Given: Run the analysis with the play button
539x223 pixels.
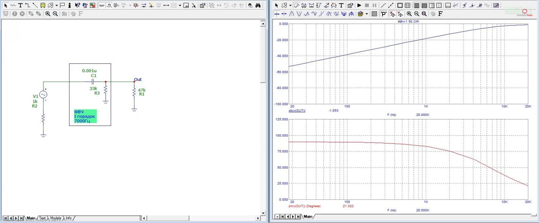Looking at the screenshot, I should click(359, 5).
